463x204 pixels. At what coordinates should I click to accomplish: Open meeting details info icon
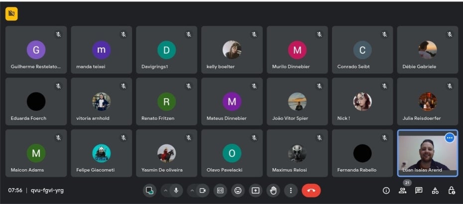click(386, 190)
